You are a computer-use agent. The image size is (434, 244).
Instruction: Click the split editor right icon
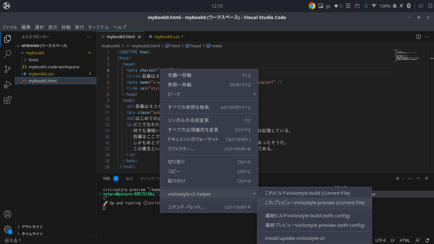(x=418, y=37)
